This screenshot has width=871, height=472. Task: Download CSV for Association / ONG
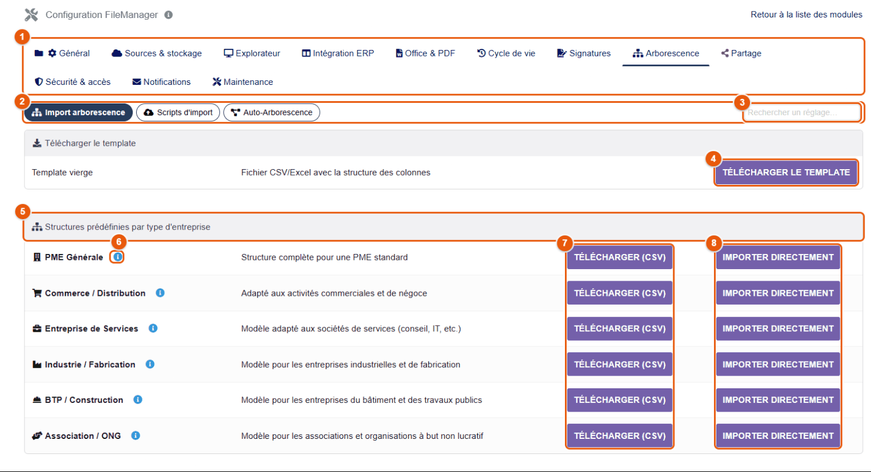620,436
